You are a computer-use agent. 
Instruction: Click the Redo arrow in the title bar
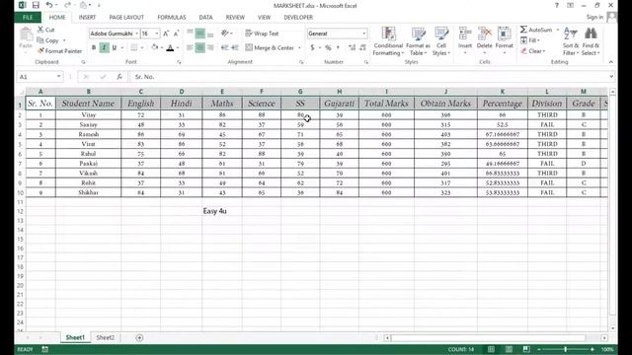click(67, 5)
